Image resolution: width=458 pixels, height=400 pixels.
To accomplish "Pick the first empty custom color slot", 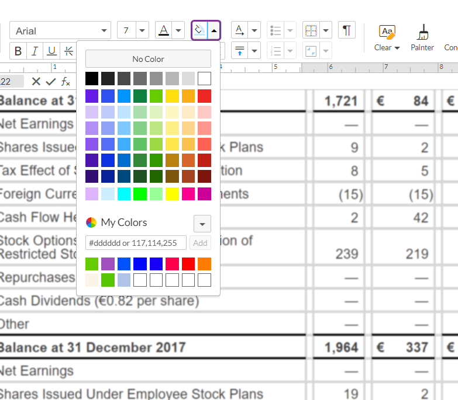I will pos(140,280).
